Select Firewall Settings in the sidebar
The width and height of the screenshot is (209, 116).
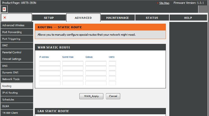tap(17, 59)
